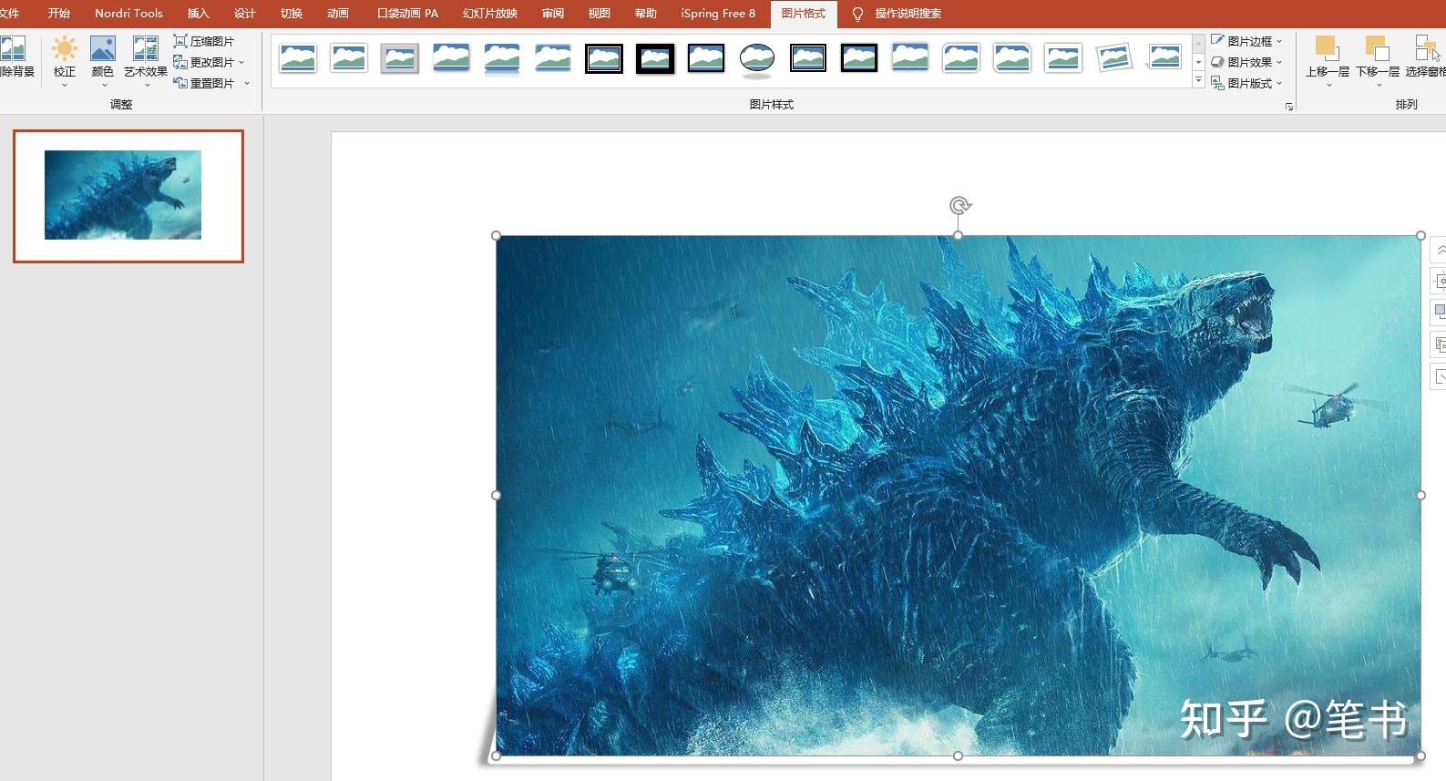Apply the Perspective Shadow White picture style

coord(1165,58)
